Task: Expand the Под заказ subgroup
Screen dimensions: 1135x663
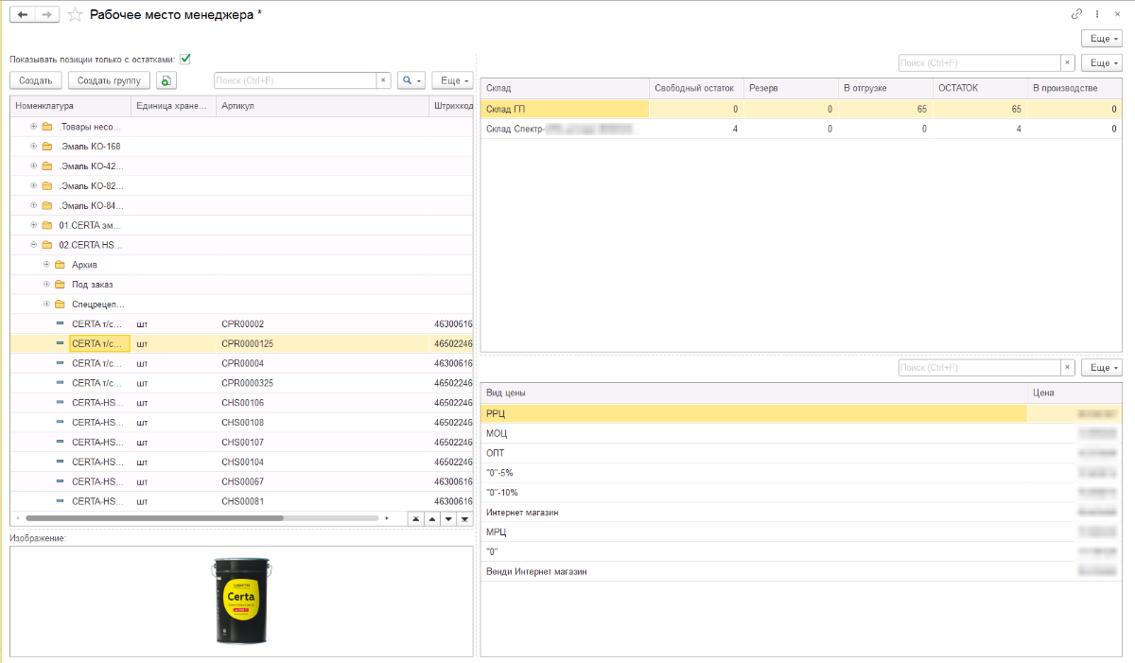Action: click(x=46, y=285)
